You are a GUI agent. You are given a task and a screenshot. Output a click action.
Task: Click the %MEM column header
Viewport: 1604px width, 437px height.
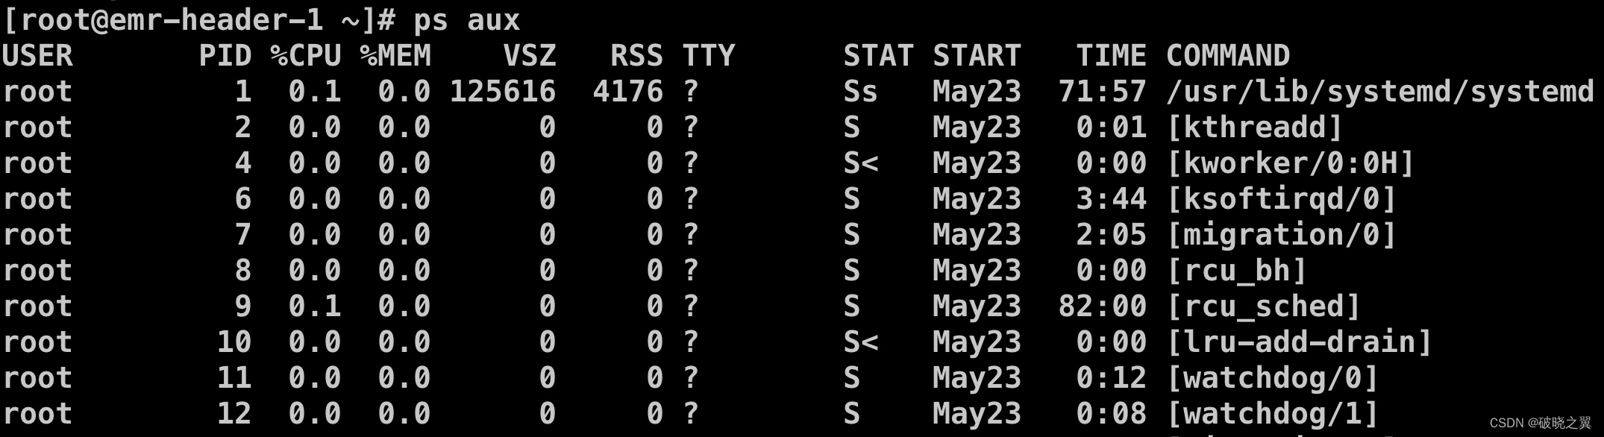point(395,56)
